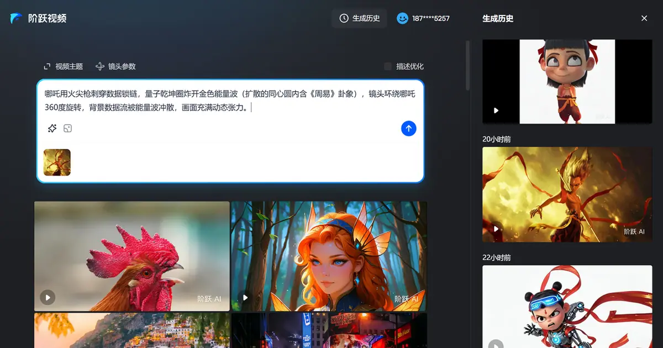The height and width of the screenshot is (348, 663).
Task: Open top history cartoon child thumbnail
Action: pyautogui.click(x=567, y=81)
